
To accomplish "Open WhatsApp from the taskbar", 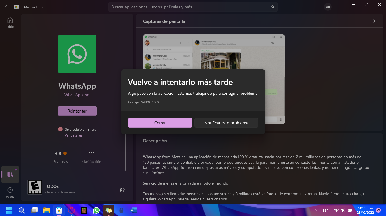I will point(96,210).
